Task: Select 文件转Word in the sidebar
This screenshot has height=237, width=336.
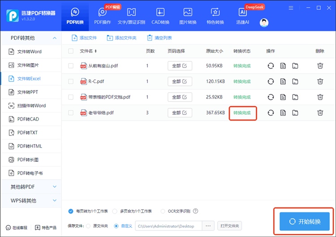Action: [x=30, y=52]
